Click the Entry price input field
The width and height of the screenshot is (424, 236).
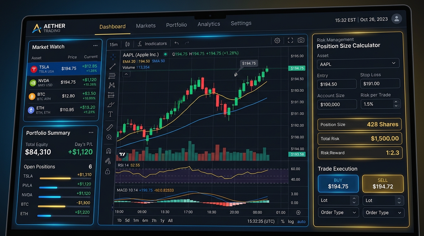pos(337,84)
